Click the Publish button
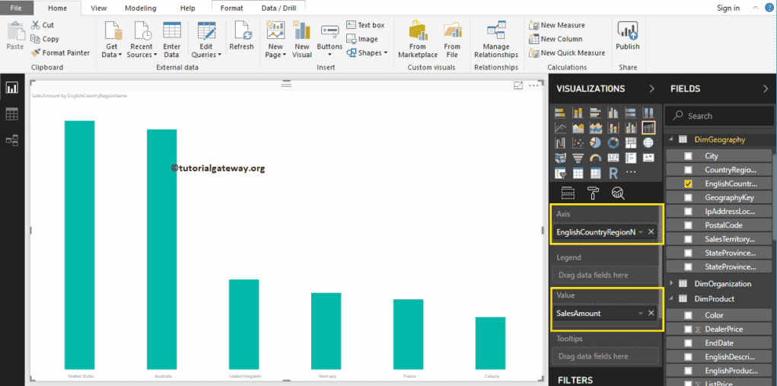The image size is (777, 386). pos(628,37)
